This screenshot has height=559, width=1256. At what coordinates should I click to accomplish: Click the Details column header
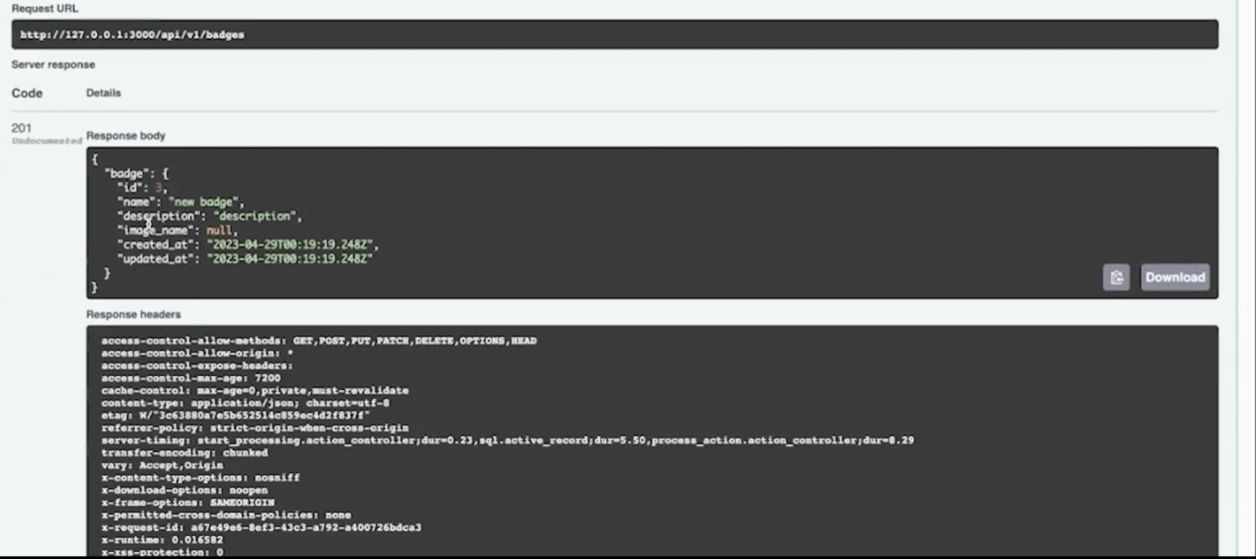[103, 93]
